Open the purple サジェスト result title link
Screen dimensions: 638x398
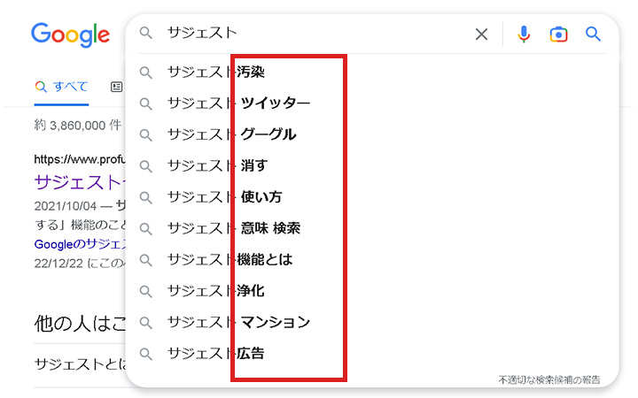click(78, 183)
